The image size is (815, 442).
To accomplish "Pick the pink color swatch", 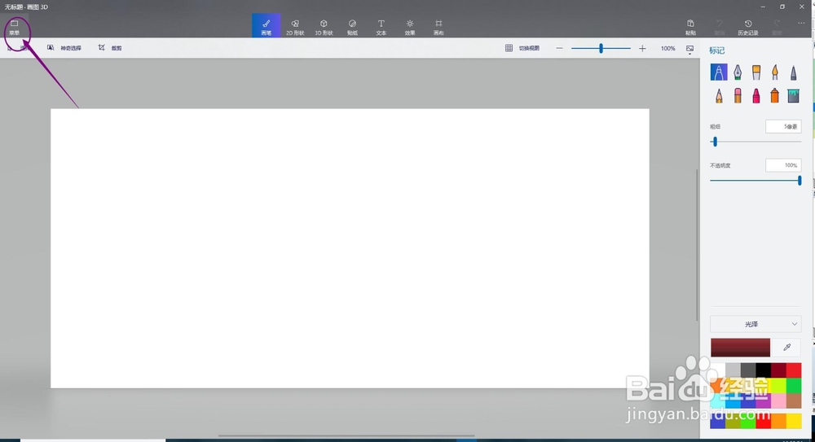I will (778, 400).
